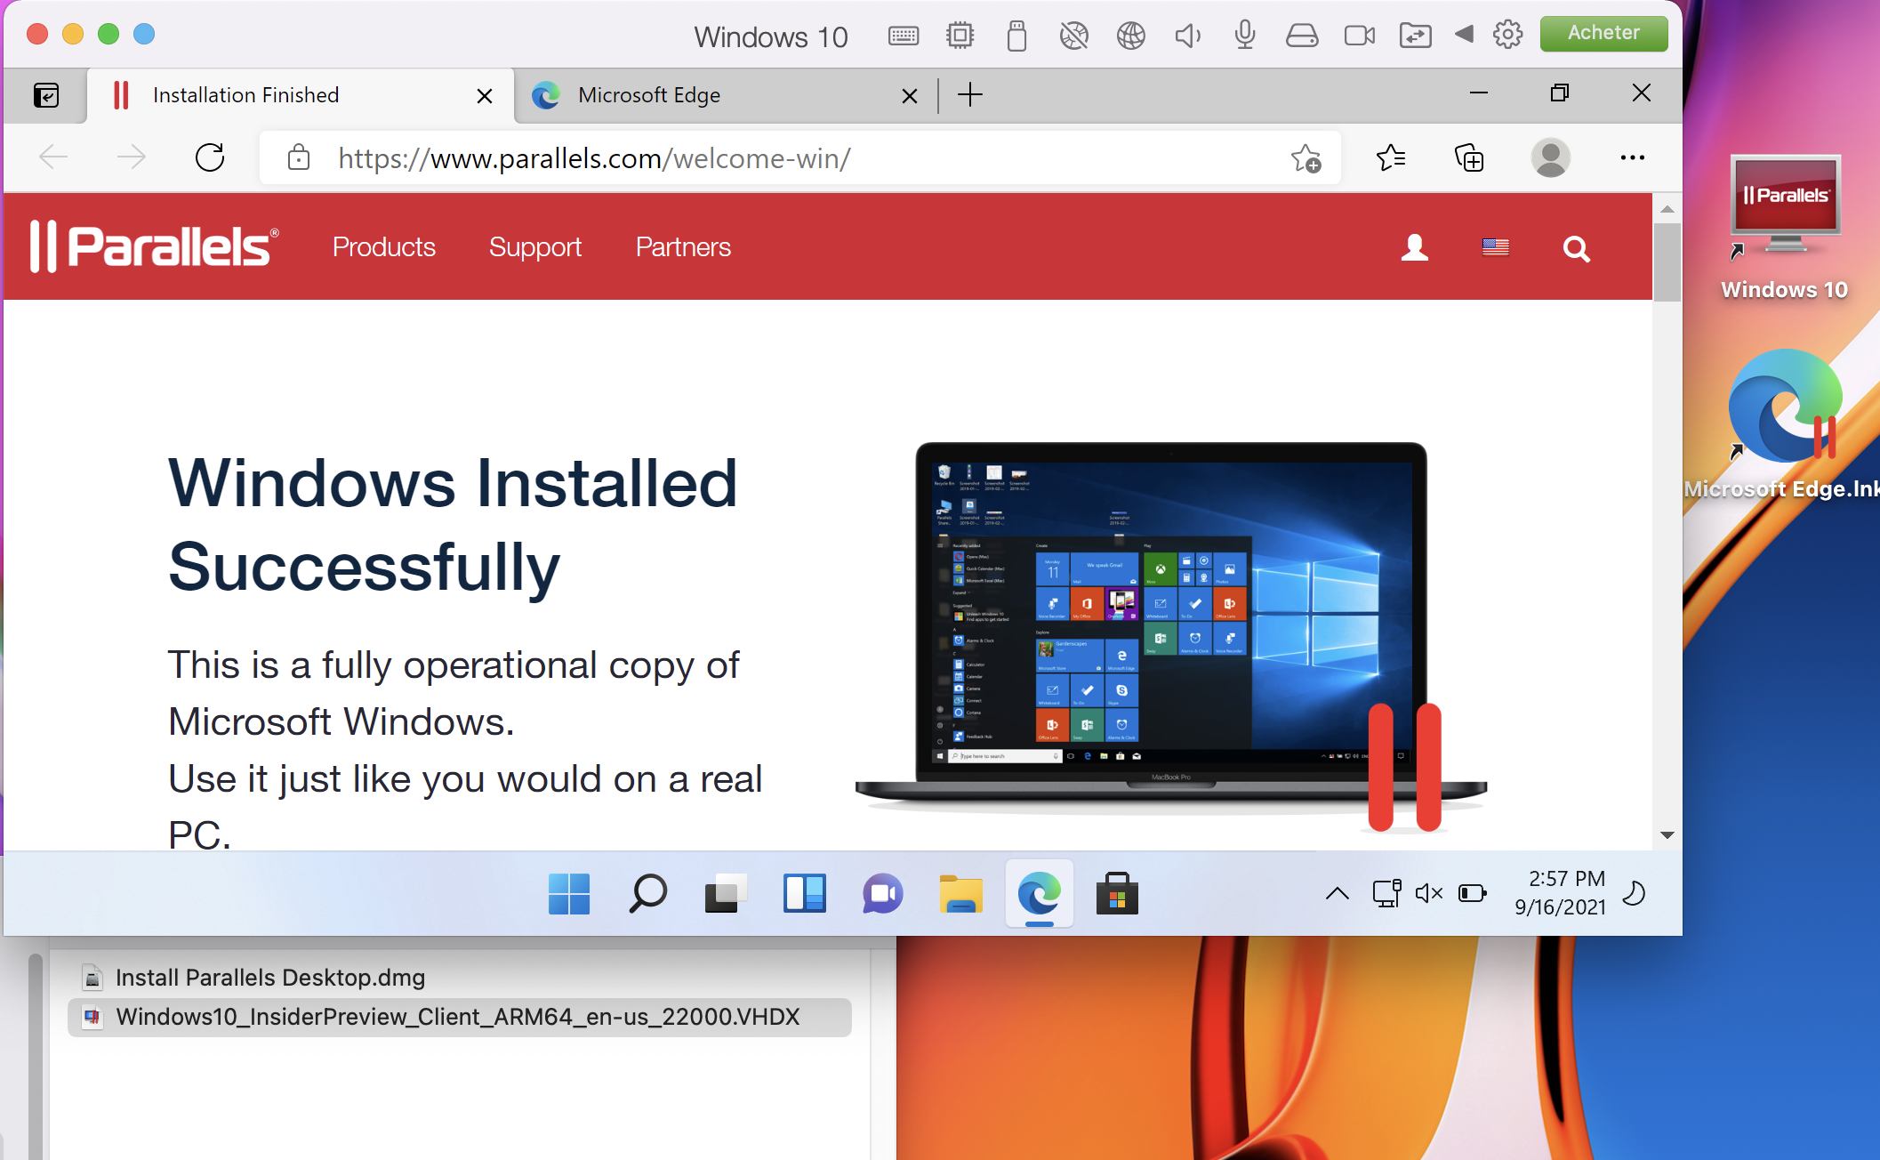Screen dimensions: 1880x1160
Task: Open Parallels settings gear icon
Action: [1507, 36]
